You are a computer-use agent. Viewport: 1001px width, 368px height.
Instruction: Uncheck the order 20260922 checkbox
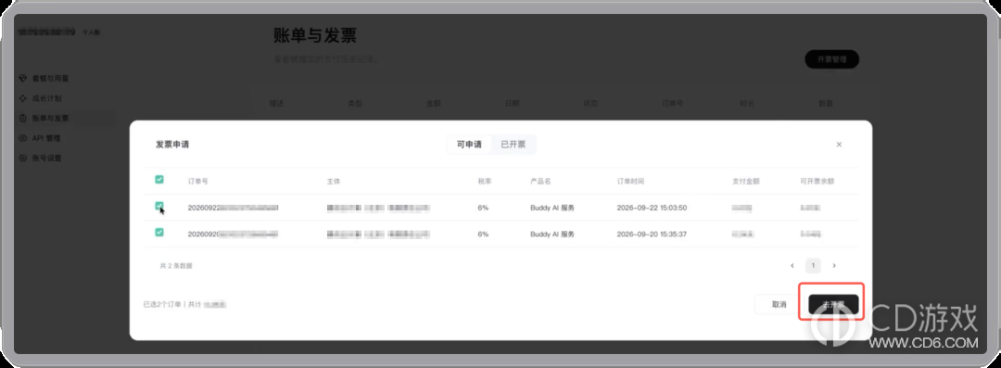(159, 207)
